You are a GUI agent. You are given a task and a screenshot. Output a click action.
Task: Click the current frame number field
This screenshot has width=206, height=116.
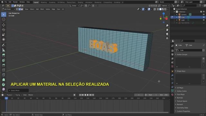pyautogui.click(x=139, y=95)
